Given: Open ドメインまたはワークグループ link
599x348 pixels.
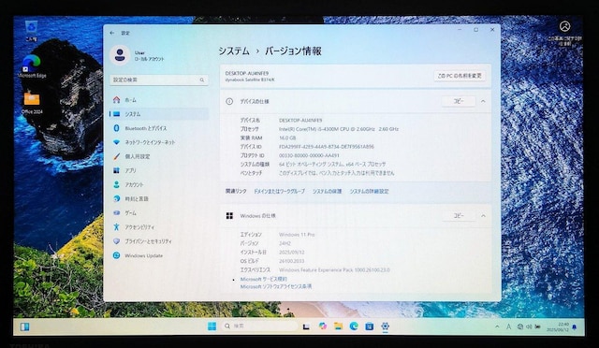Looking at the screenshot, I should (x=279, y=191).
